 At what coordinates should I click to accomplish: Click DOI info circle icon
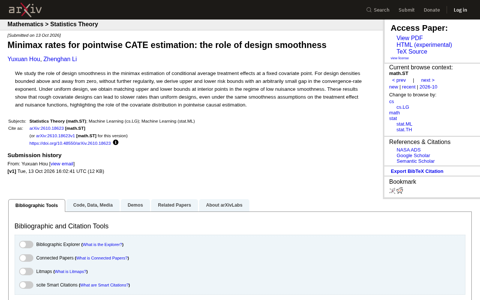click(115, 142)
